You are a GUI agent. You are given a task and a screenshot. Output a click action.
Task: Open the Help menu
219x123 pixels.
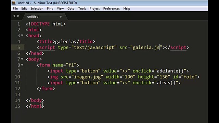tap(127, 9)
